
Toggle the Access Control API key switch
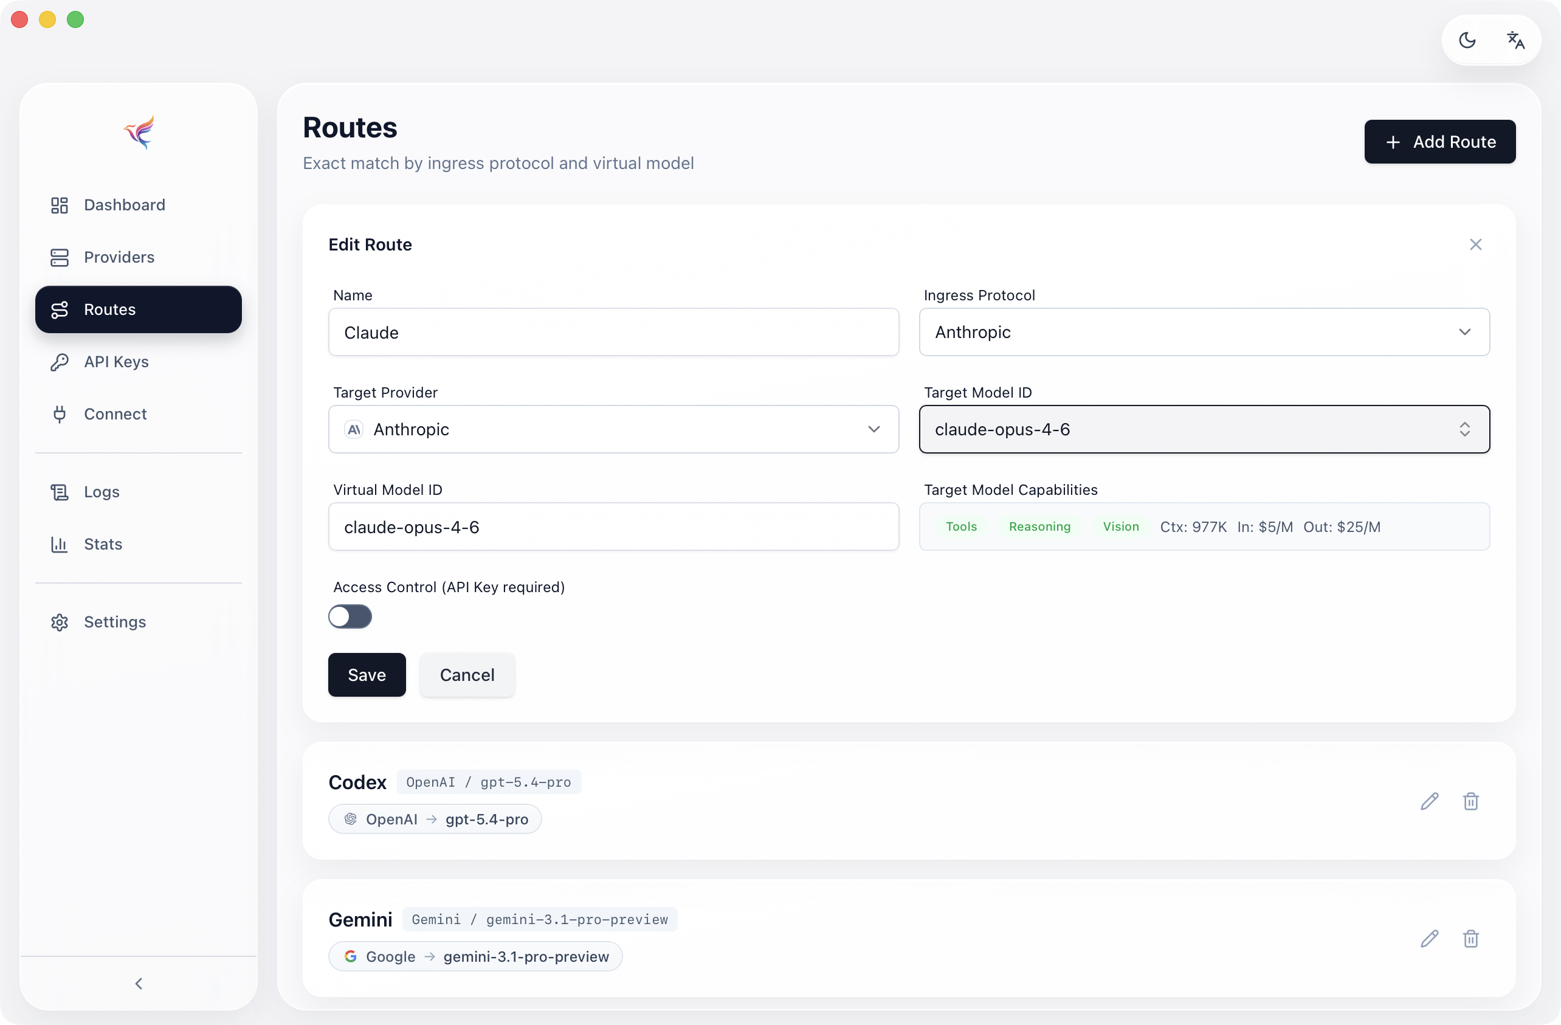350,616
